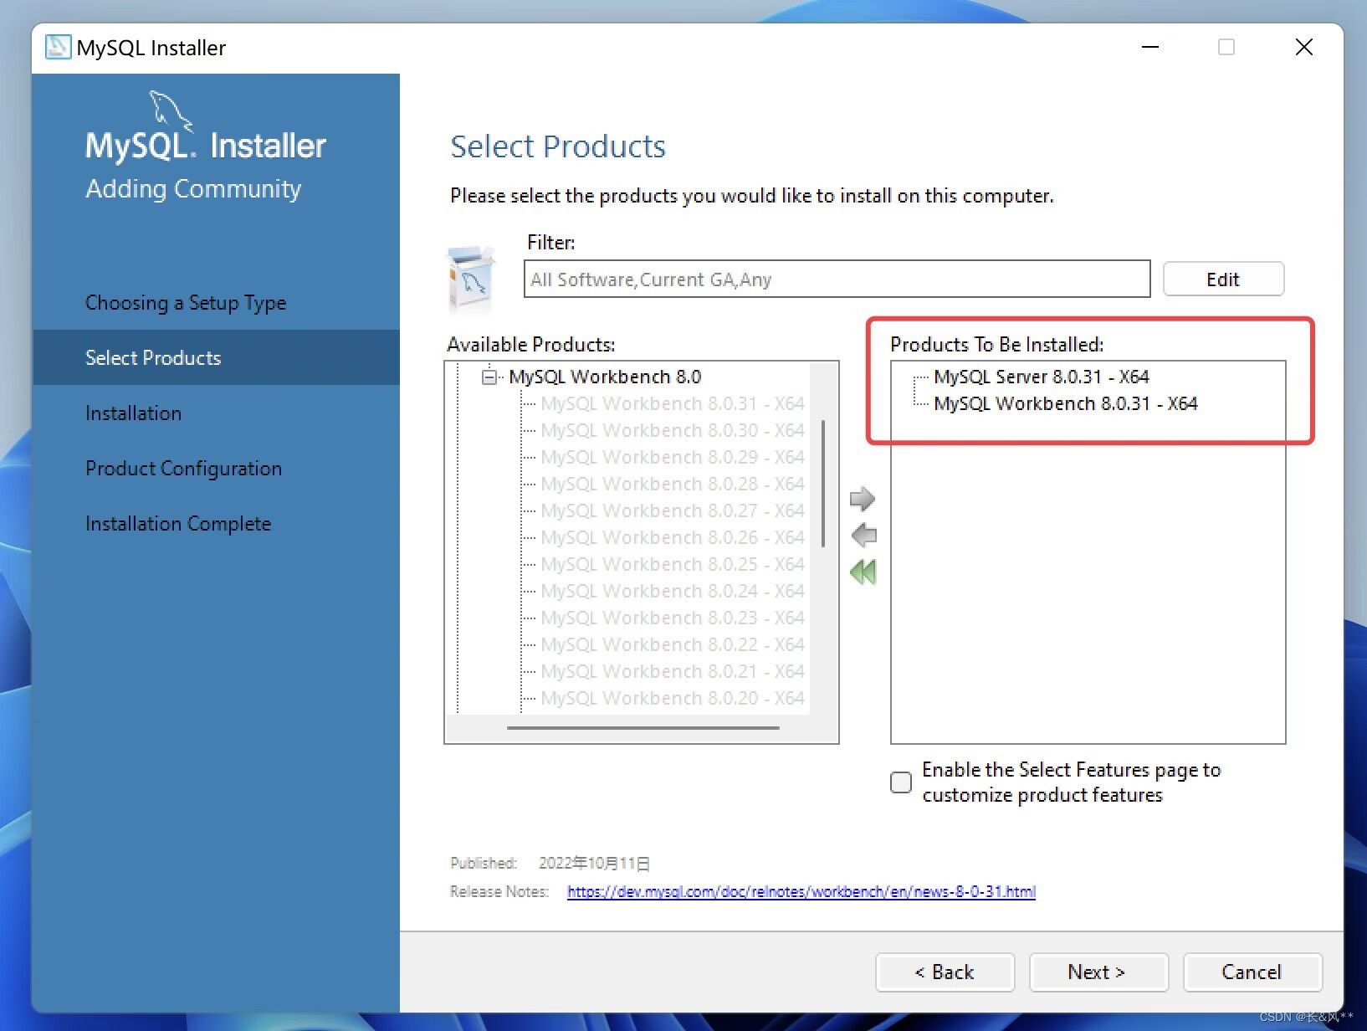The width and height of the screenshot is (1367, 1031).
Task: Click the green double-arrow remove all icon
Action: (x=863, y=572)
